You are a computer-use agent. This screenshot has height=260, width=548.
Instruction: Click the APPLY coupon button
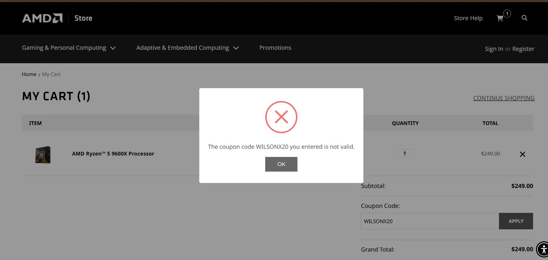(516, 221)
